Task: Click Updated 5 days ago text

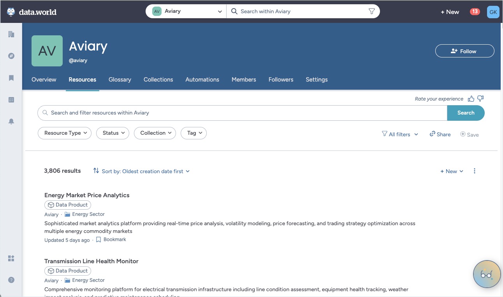Action: coord(67,240)
